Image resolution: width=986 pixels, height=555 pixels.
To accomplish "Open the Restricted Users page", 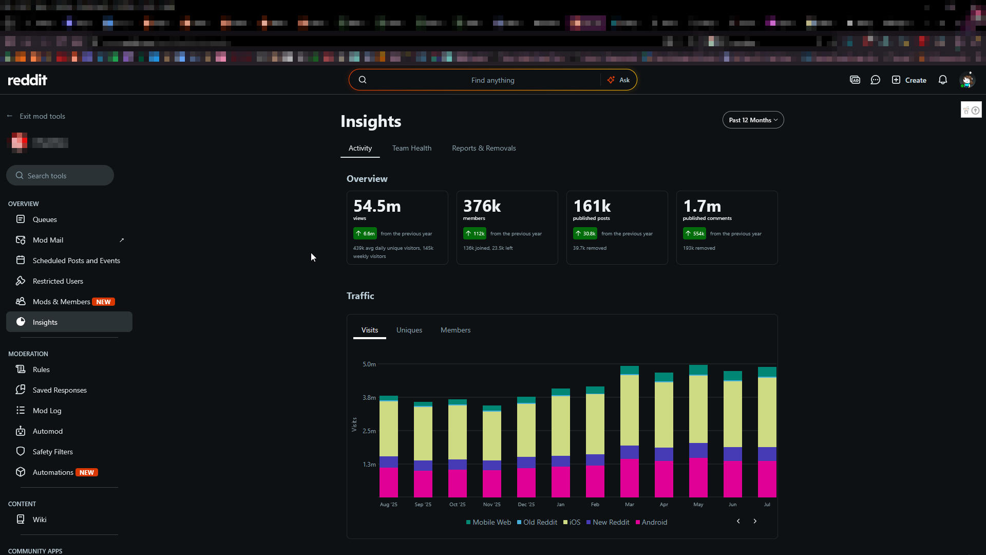I will click(69, 281).
